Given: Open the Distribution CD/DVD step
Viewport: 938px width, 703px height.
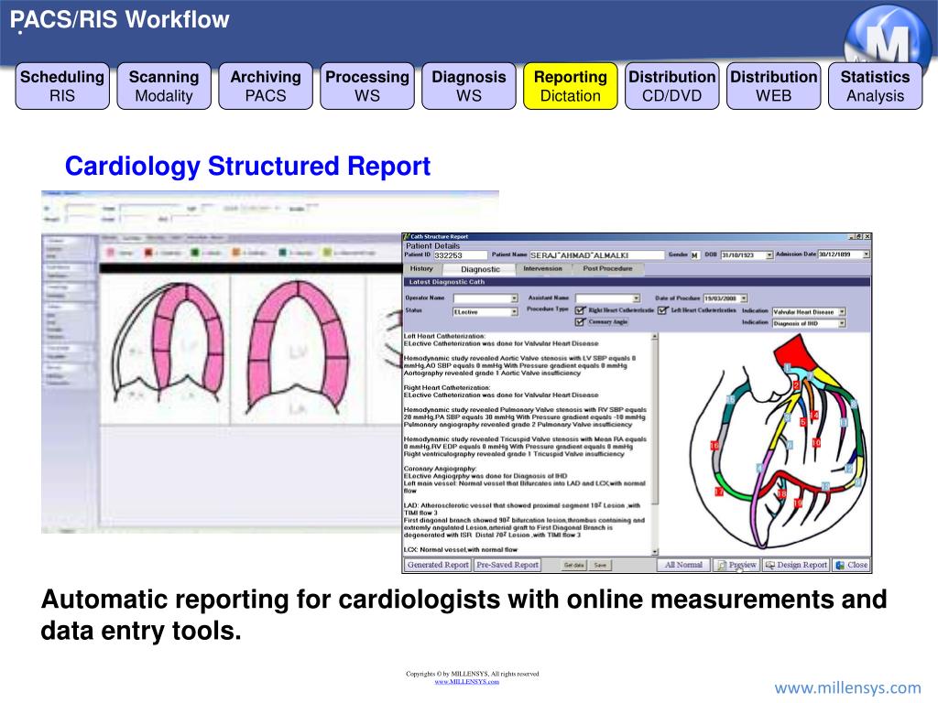Looking at the screenshot, I should pyautogui.click(x=671, y=86).
